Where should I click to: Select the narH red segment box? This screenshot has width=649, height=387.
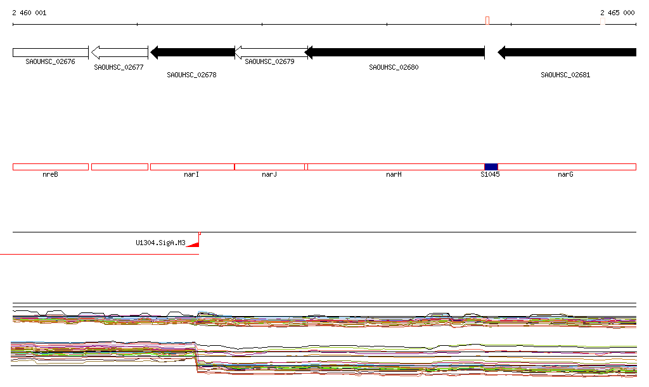[396, 167]
